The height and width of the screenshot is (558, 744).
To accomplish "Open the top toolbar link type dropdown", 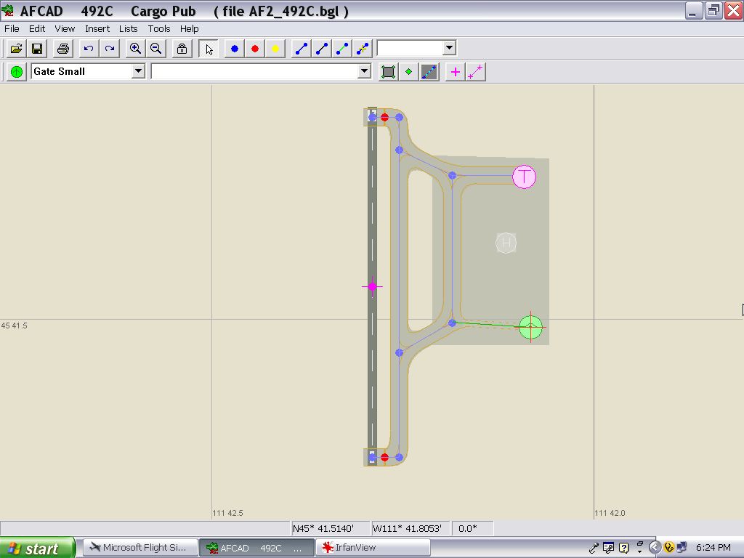I will (x=449, y=49).
